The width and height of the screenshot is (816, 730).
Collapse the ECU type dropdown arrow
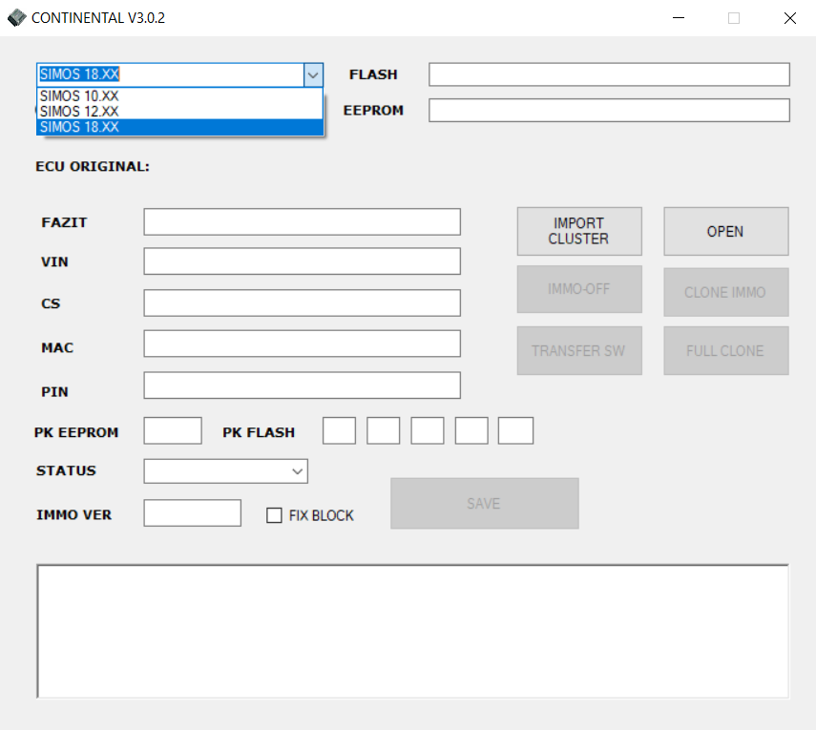coord(312,75)
